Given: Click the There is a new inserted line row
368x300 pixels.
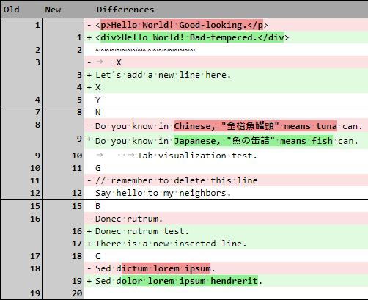Looking at the screenshot, I should coord(227,244).
